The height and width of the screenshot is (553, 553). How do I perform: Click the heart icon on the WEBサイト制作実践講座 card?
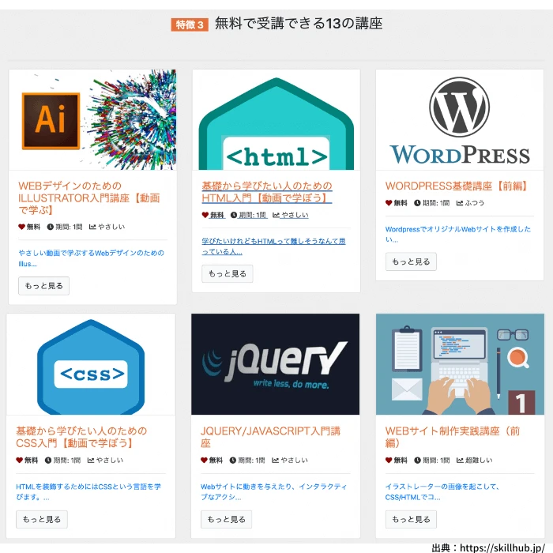point(389,461)
